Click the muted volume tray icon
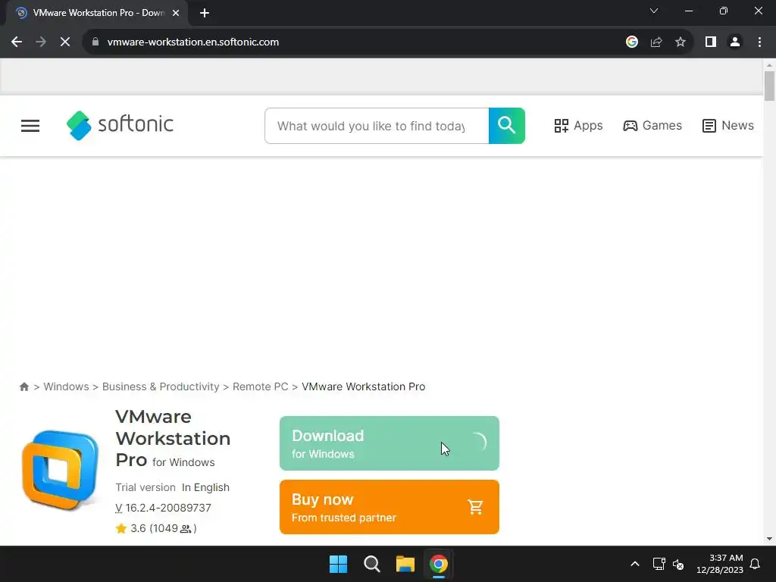776x582 pixels. [678, 564]
